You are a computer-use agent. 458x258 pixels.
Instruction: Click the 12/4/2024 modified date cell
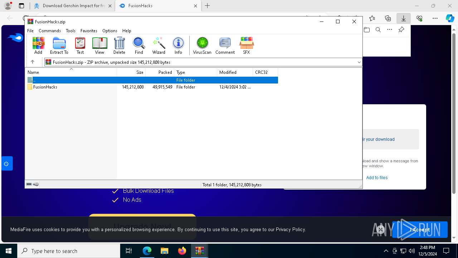[235, 87]
